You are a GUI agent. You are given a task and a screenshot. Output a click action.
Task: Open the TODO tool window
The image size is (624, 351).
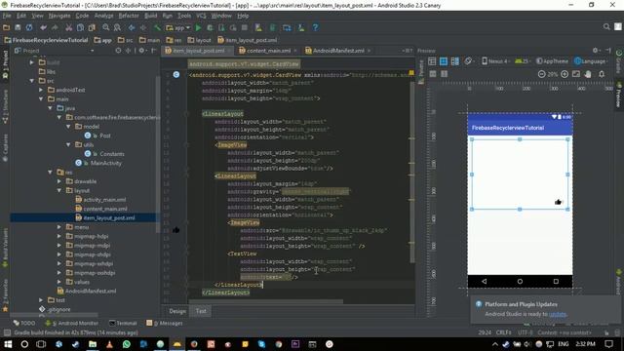coord(23,323)
